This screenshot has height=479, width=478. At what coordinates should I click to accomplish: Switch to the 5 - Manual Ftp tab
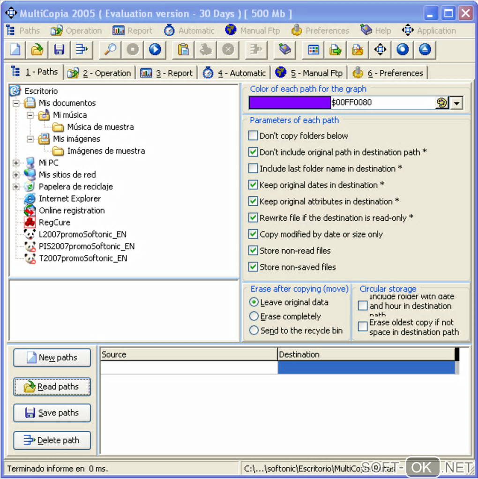pos(309,73)
